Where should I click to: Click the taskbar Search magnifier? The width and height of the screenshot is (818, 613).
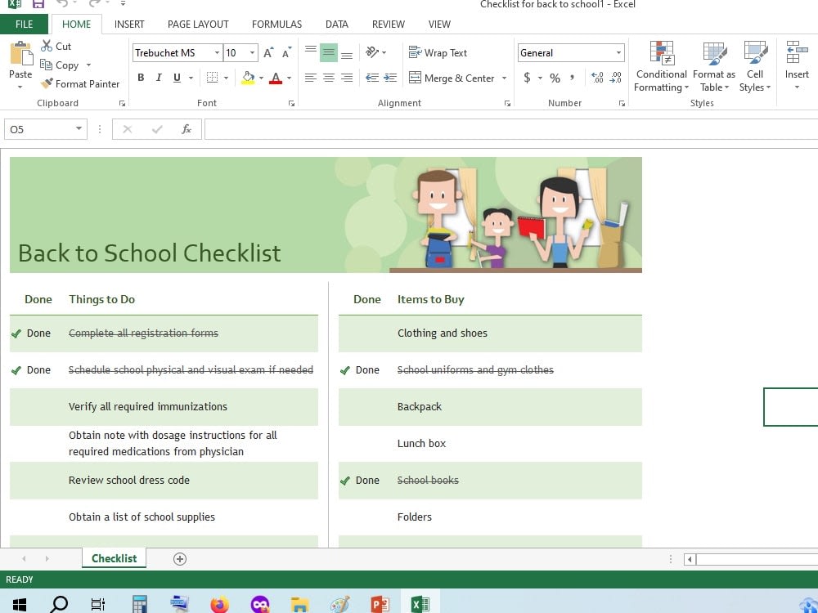pyautogui.click(x=58, y=604)
